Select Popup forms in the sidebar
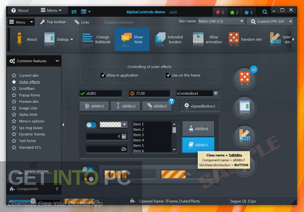The image size is (304, 212). click(30, 95)
